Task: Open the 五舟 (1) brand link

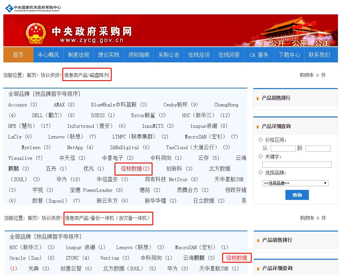Action: (x=56, y=169)
